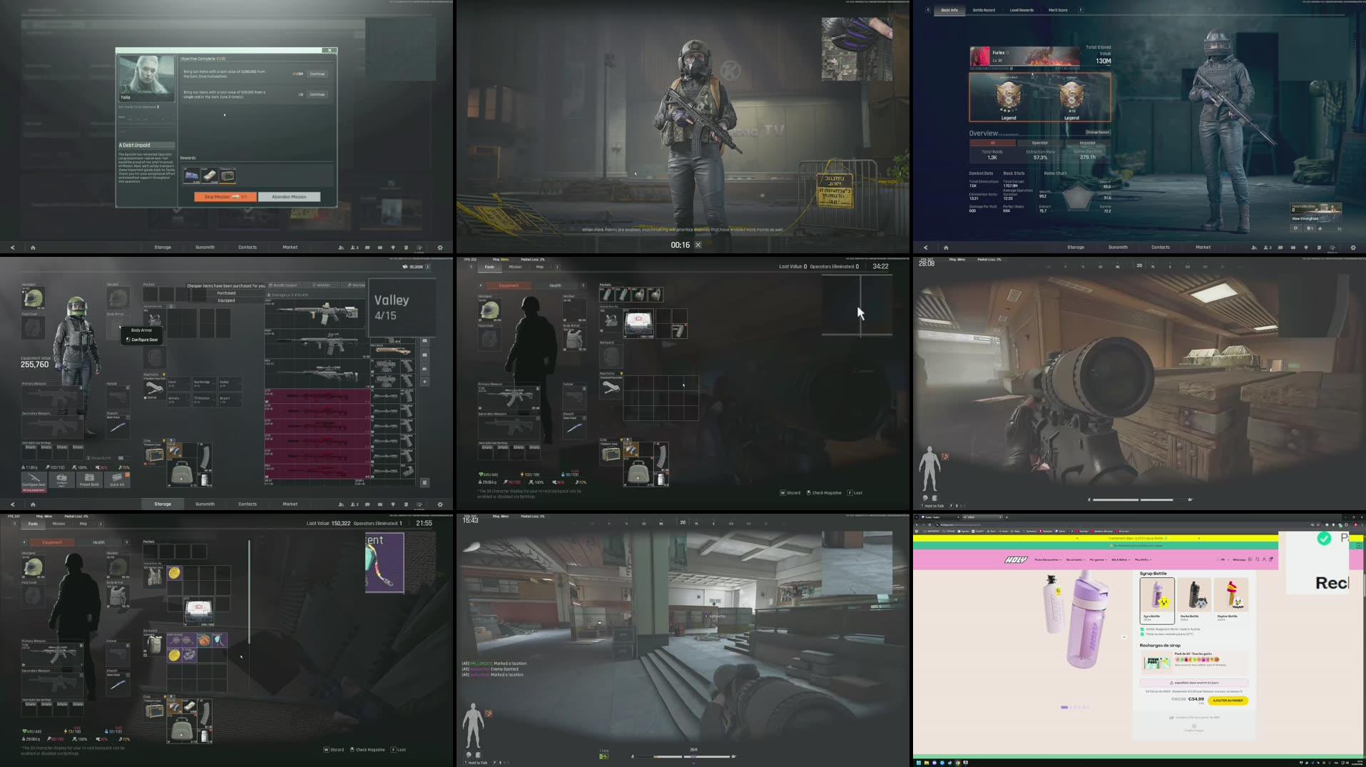The width and height of the screenshot is (1366, 767).
Task: Select the Basic Info profile tab
Action: [949, 10]
